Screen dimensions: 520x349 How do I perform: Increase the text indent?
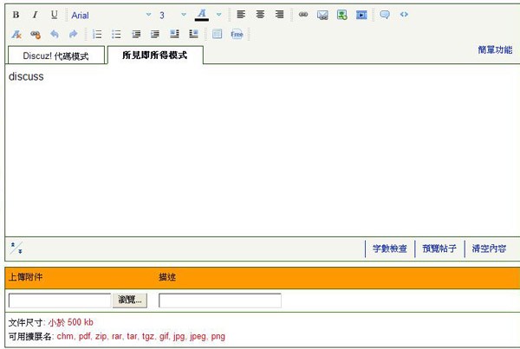click(155, 34)
